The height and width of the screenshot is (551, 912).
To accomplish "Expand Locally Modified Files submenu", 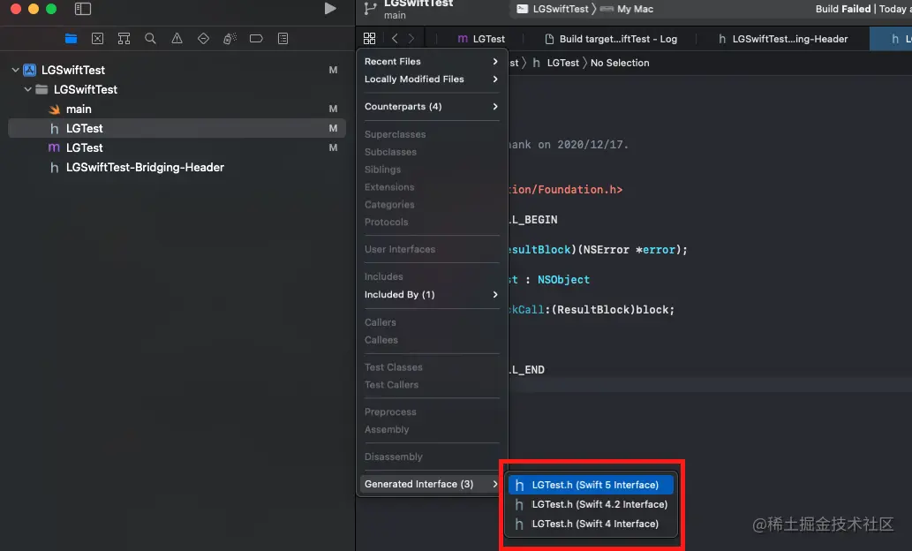I will pos(431,79).
